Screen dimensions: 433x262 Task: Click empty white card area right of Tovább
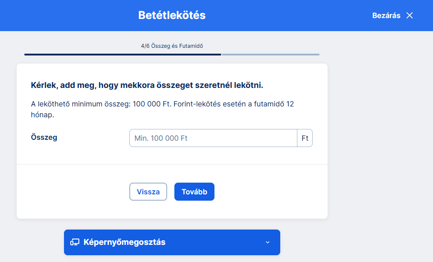pyautogui.click(x=270, y=192)
